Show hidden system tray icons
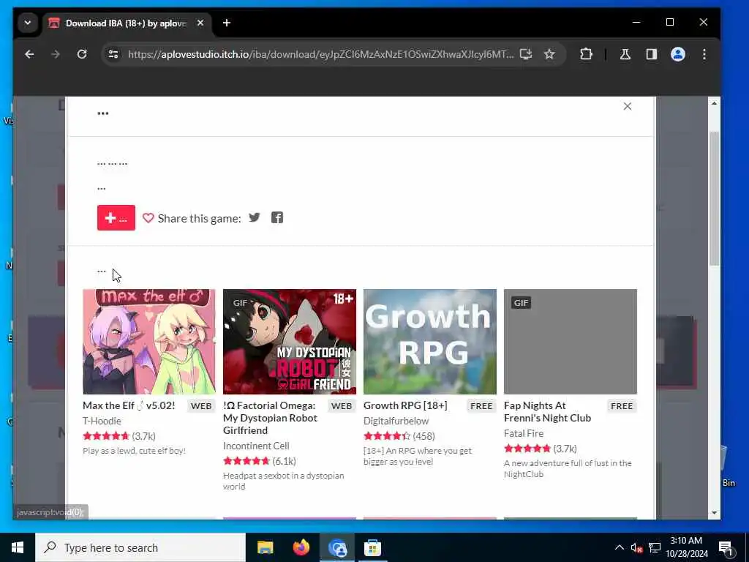This screenshot has width=749, height=562. click(619, 547)
